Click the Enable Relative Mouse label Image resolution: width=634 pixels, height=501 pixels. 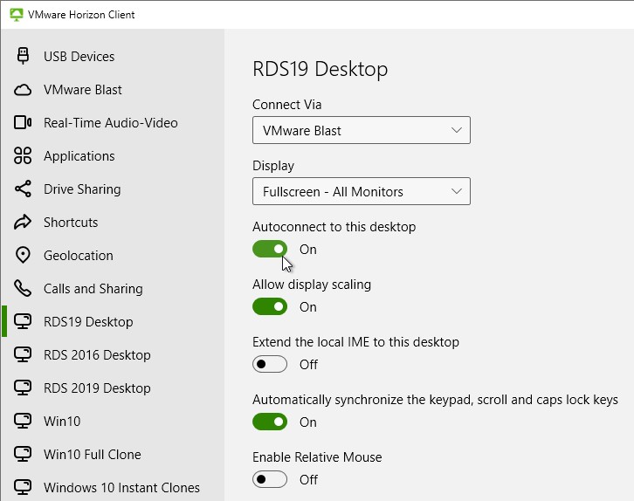(x=317, y=457)
